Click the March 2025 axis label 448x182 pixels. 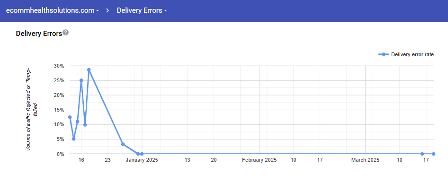click(x=366, y=160)
